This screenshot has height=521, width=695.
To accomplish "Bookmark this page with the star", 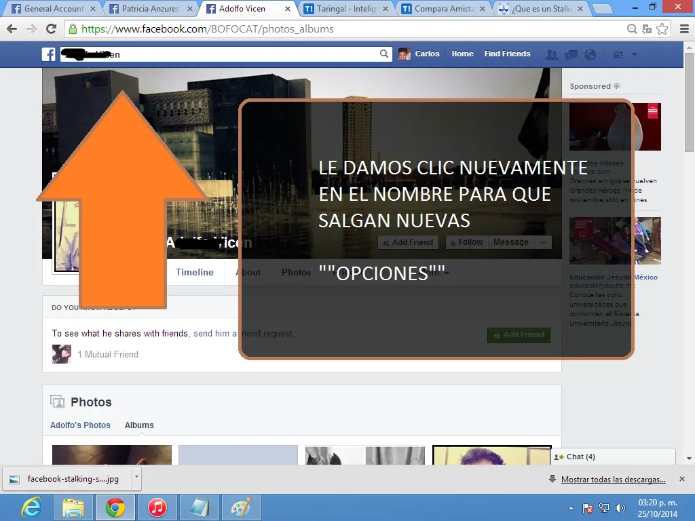I will 662,29.
